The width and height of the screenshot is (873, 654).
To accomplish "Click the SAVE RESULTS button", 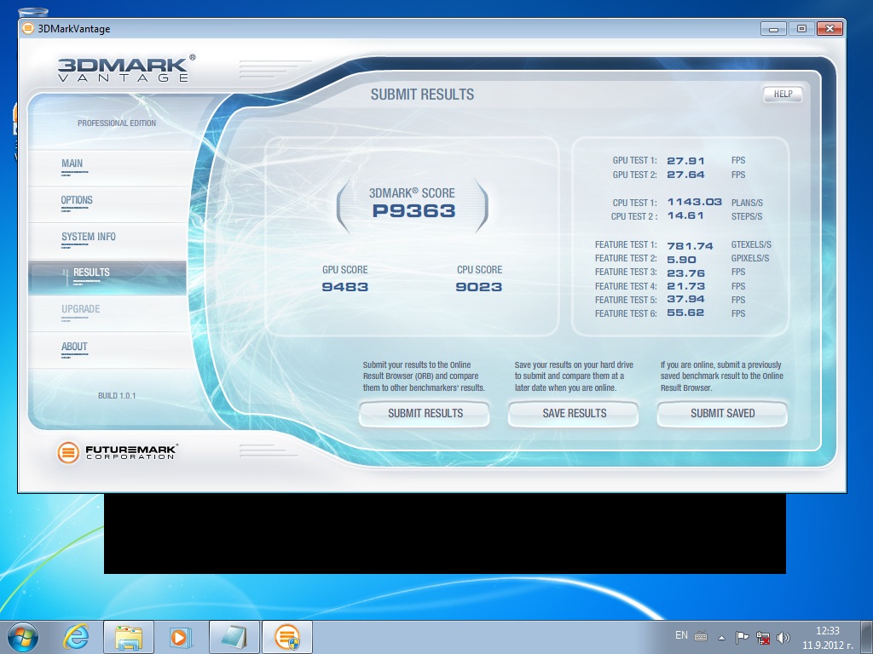I will tap(574, 413).
